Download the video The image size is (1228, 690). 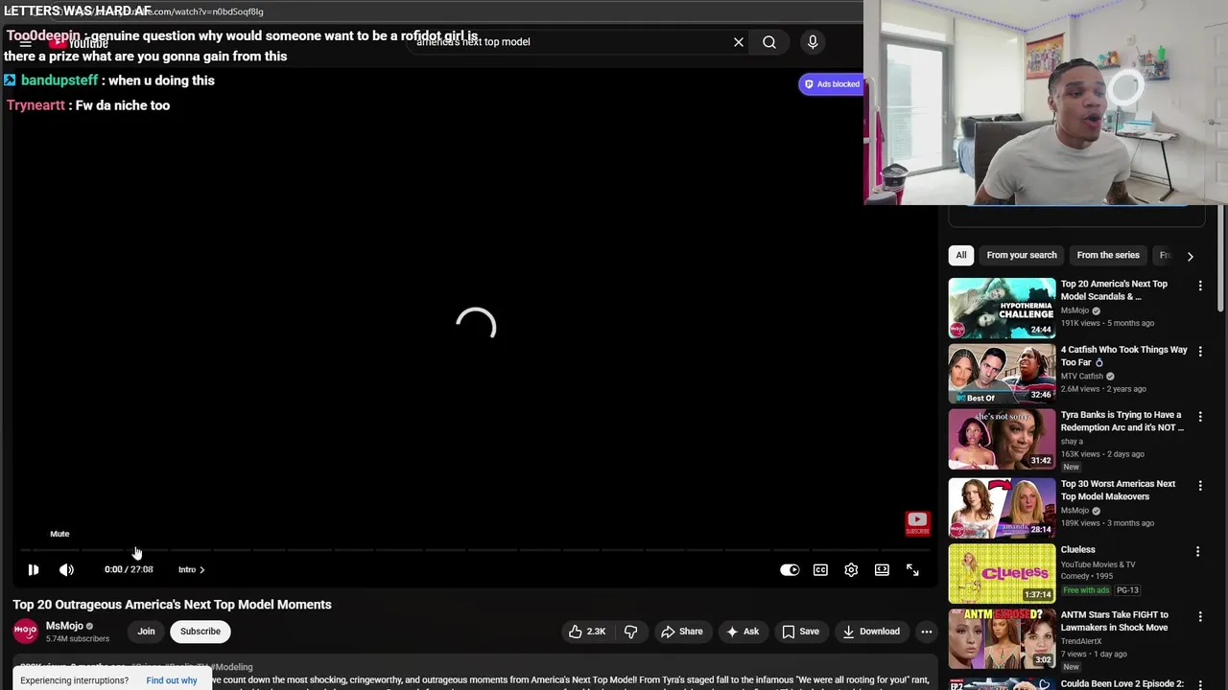click(871, 632)
